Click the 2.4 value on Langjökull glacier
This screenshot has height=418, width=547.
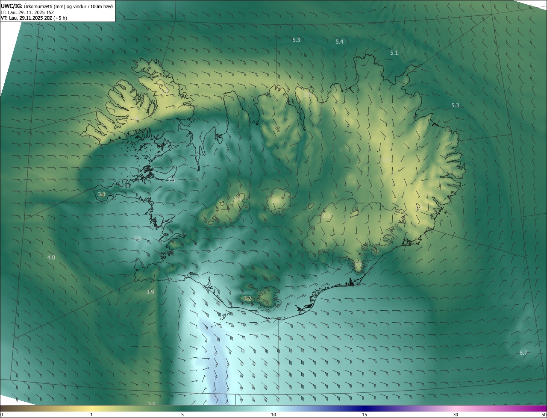[238, 199]
